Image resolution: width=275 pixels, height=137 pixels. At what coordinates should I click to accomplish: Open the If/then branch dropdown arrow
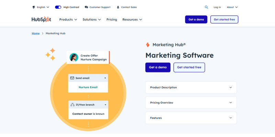[x=106, y=105]
